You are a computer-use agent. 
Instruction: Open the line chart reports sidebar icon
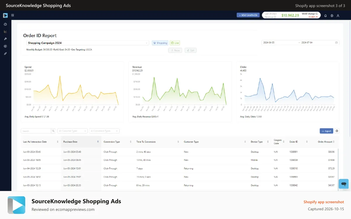pos(5,32)
